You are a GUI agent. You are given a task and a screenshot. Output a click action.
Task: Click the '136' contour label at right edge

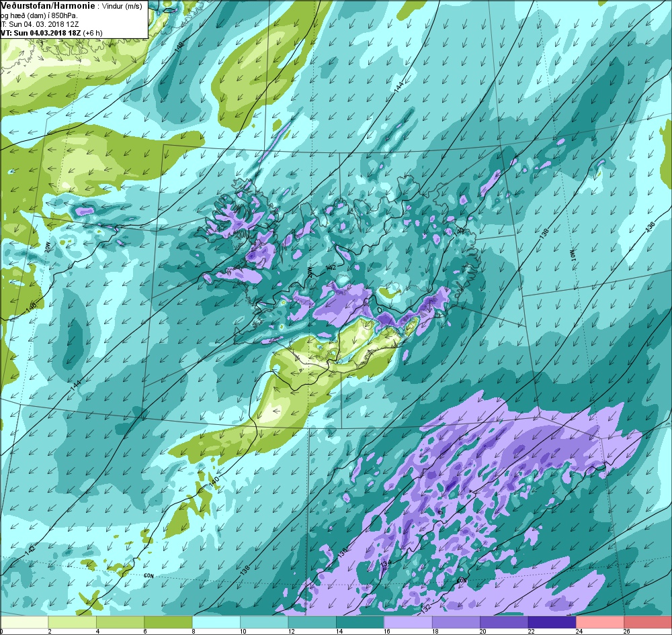tap(650, 226)
